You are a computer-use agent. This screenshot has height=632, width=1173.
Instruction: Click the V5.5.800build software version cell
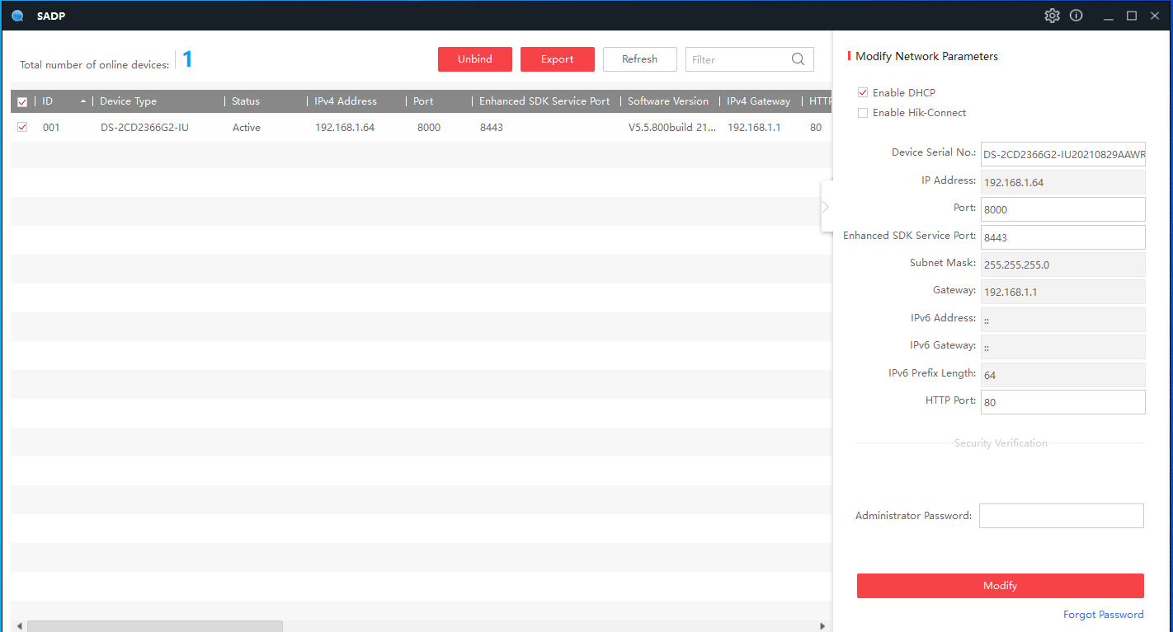pos(672,128)
